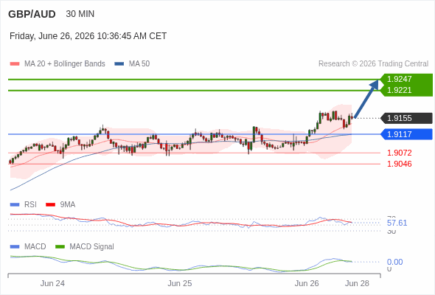Click the MACD value 0.00 readout
Viewport: 435px width, 295px height.
394,263
